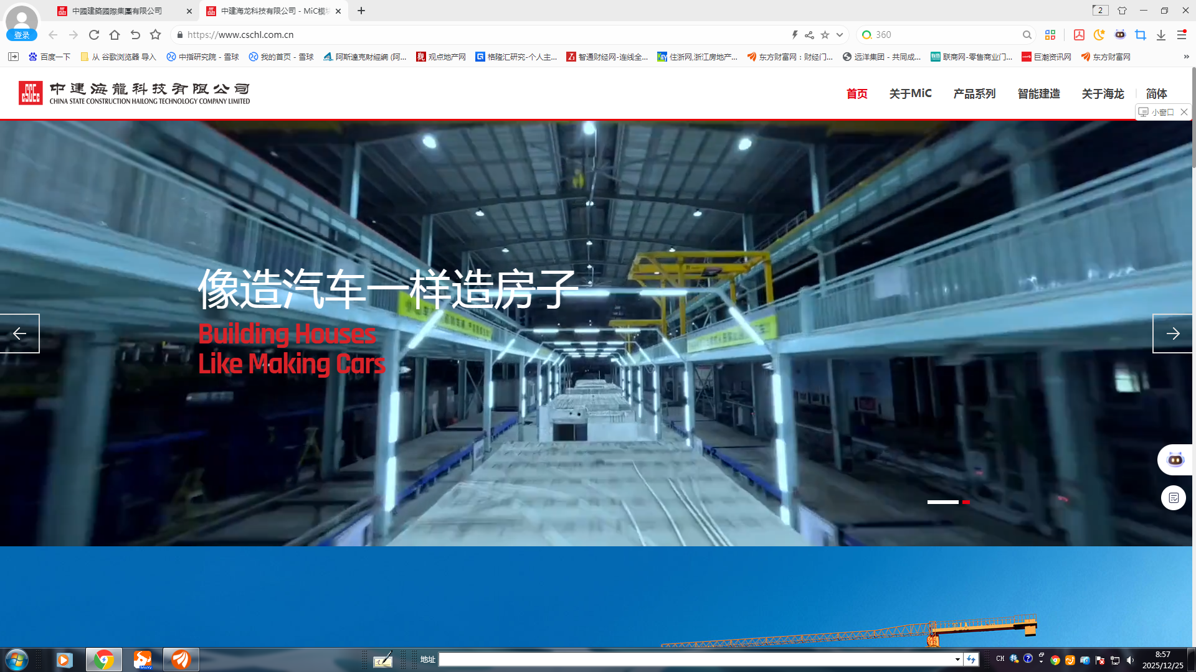Screen dimensions: 1196x672
Task: Open the screenshot crop tool
Action: click(x=1141, y=35)
